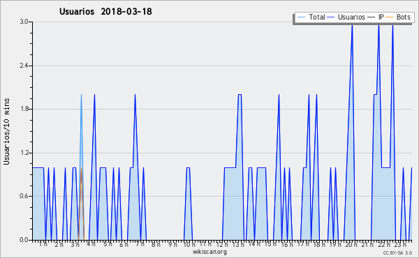Image resolution: width=419 pixels, height=258 pixels.
Task: Click the 1 h x-axis label
Action: [43, 244]
